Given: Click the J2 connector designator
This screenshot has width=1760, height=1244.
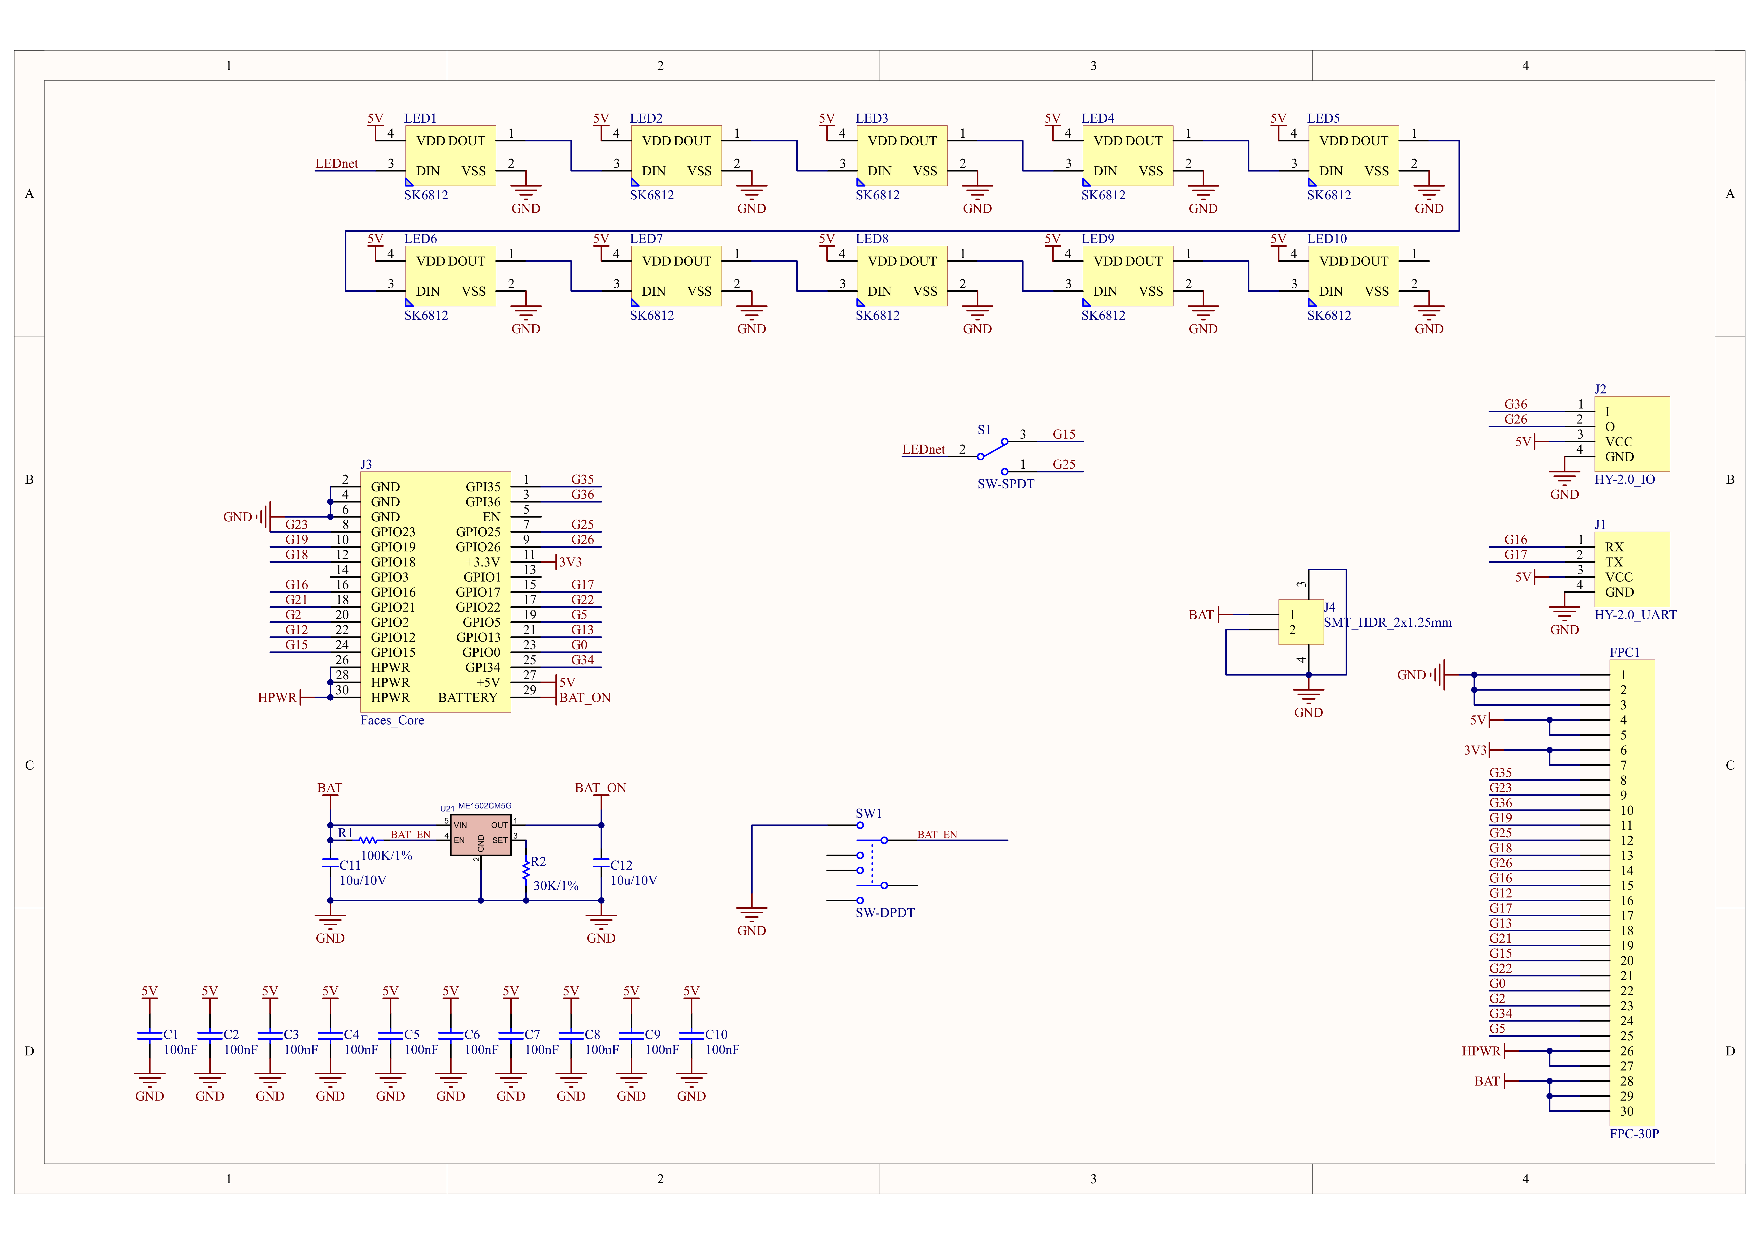Looking at the screenshot, I should pyautogui.click(x=1600, y=389).
